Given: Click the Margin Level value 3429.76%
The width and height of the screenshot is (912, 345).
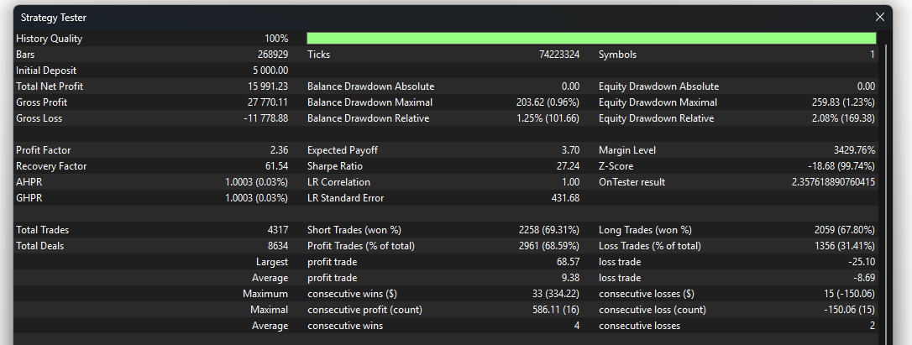Looking at the screenshot, I should [x=854, y=150].
